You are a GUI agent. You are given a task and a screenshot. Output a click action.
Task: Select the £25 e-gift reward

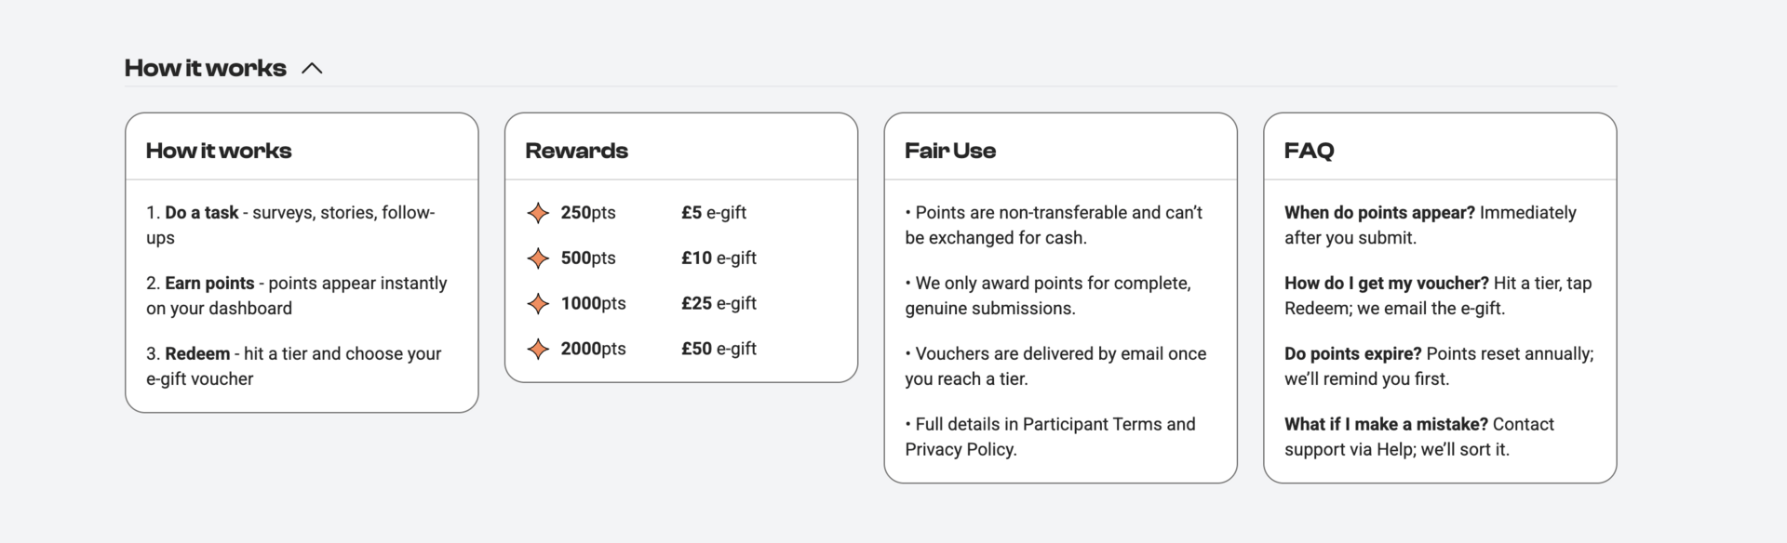click(719, 304)
